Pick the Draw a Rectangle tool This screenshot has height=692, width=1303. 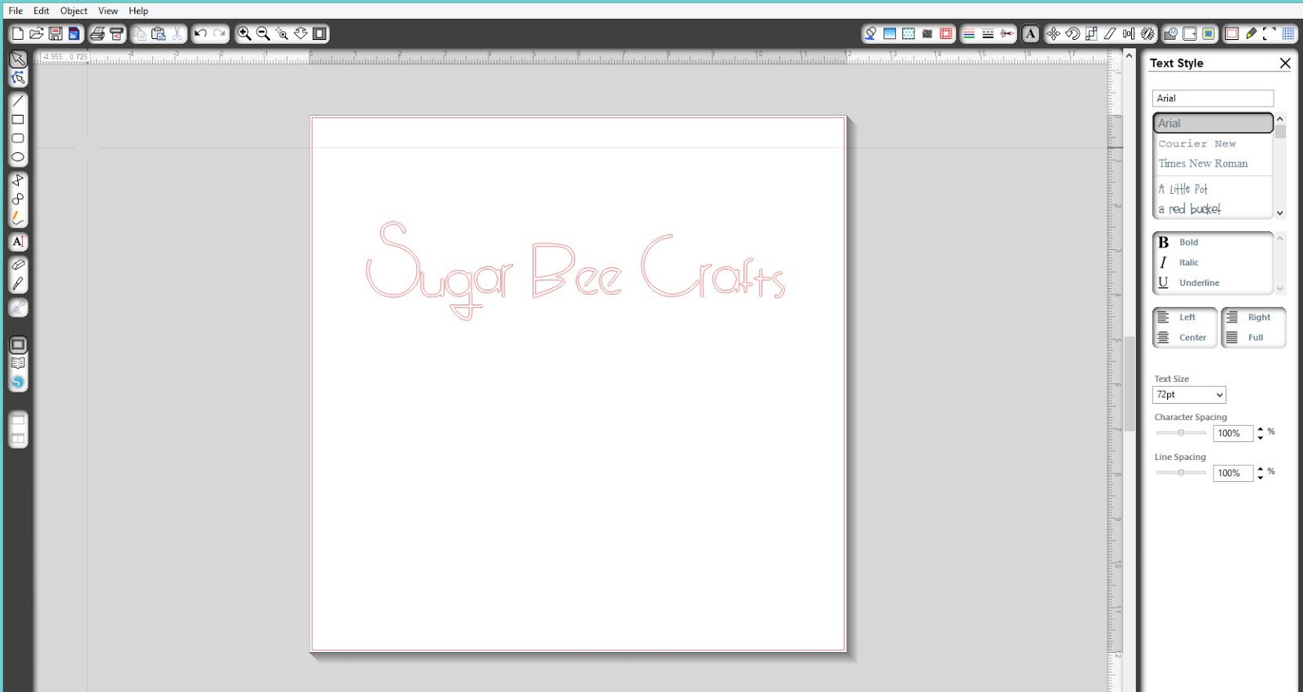pyautogui.click(x=18, y=120)
